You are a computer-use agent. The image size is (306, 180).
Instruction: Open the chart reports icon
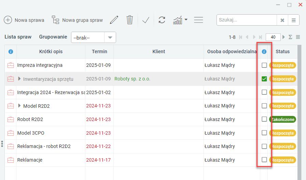[178, 20]
